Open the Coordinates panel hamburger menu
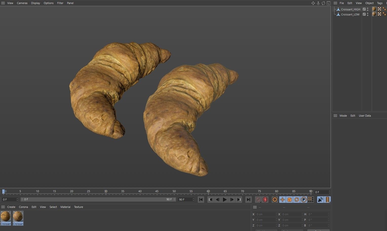The image size is (387, 231). [x=255, y=207]
